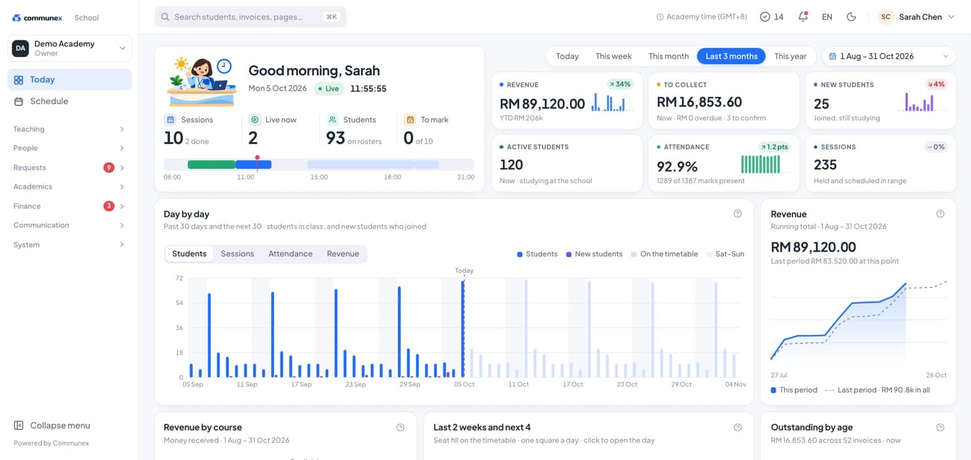Open the tasks checkmark icon showing 14
The width and height of the screenshot is (971, 460).
point(765,17)
